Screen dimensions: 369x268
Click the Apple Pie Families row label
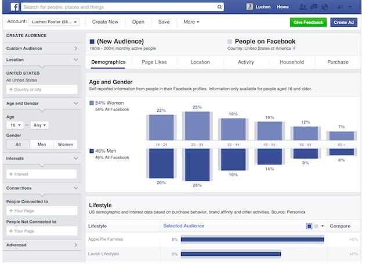click(106, 239)
